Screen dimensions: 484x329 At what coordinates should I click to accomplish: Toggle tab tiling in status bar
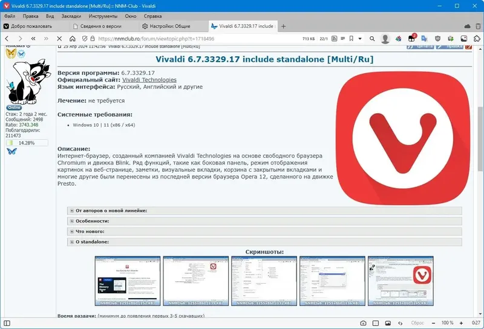376,323
